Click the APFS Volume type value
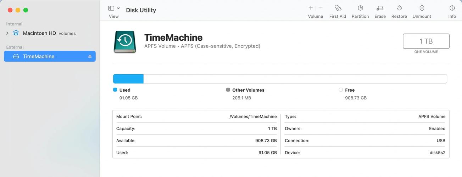Viewport: 462px width, 177px height. point(432,116)
